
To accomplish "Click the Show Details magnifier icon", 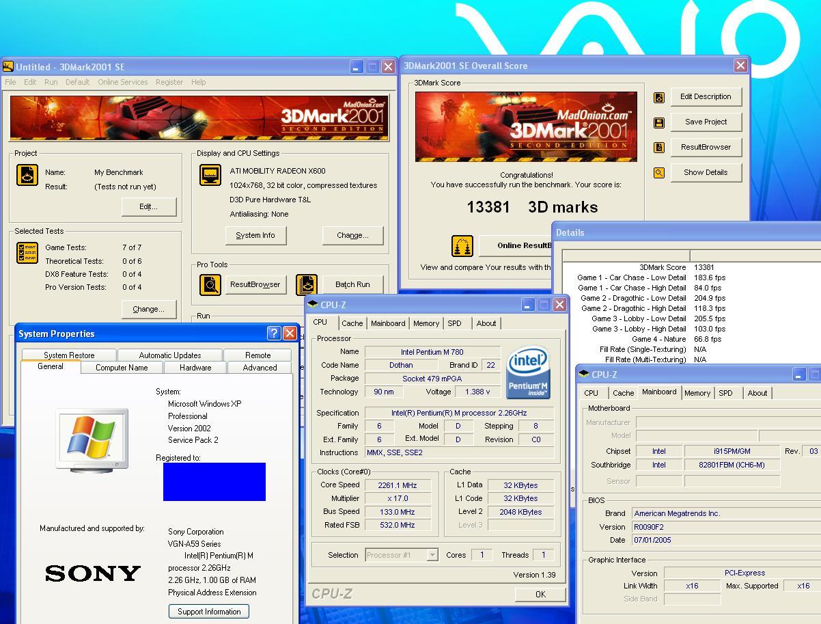I will tap(659, 173).
